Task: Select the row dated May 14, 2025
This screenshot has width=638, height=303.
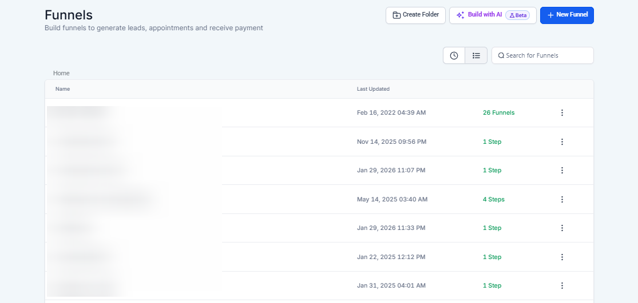Action: click(392, 199)
